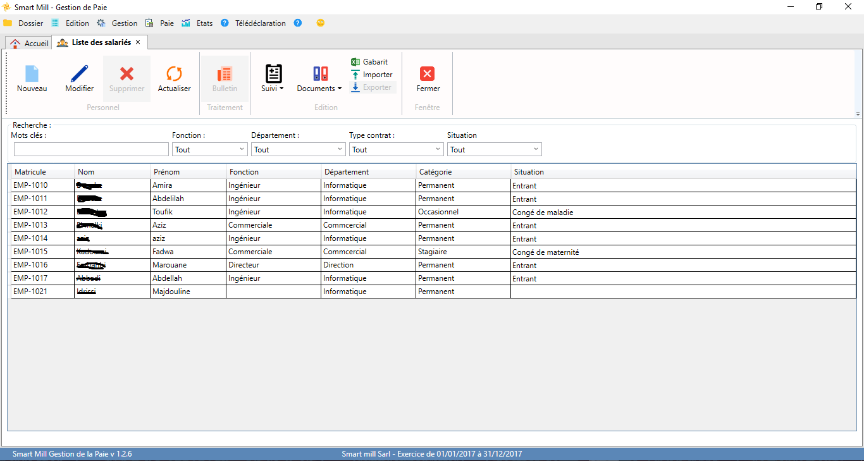Sort by Catégorie column header
Image resolution: width=864 pixels, height=461 pixels.
[464, 172]
